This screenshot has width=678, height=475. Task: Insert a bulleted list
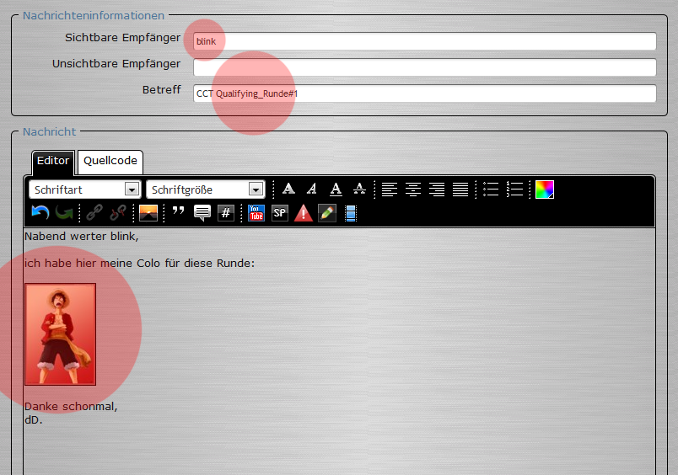(x=491, y=189)
